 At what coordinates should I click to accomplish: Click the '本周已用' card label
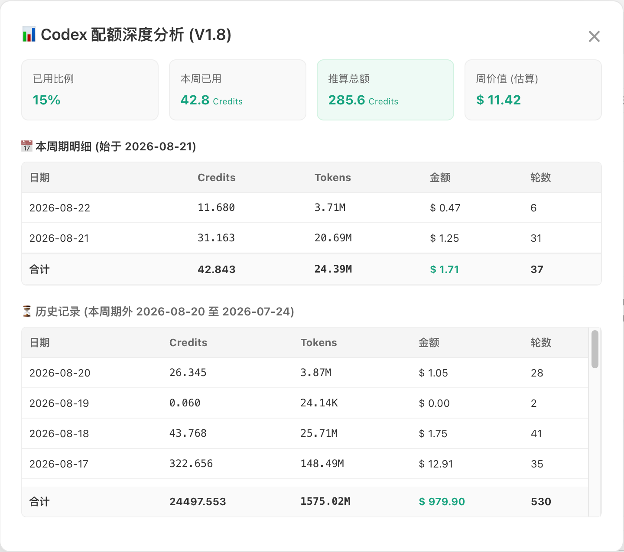201,79
